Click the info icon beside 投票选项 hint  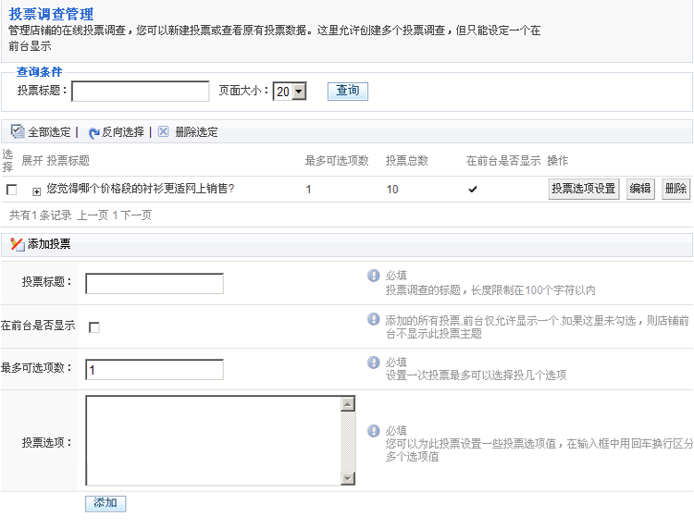tap(374, 431)
